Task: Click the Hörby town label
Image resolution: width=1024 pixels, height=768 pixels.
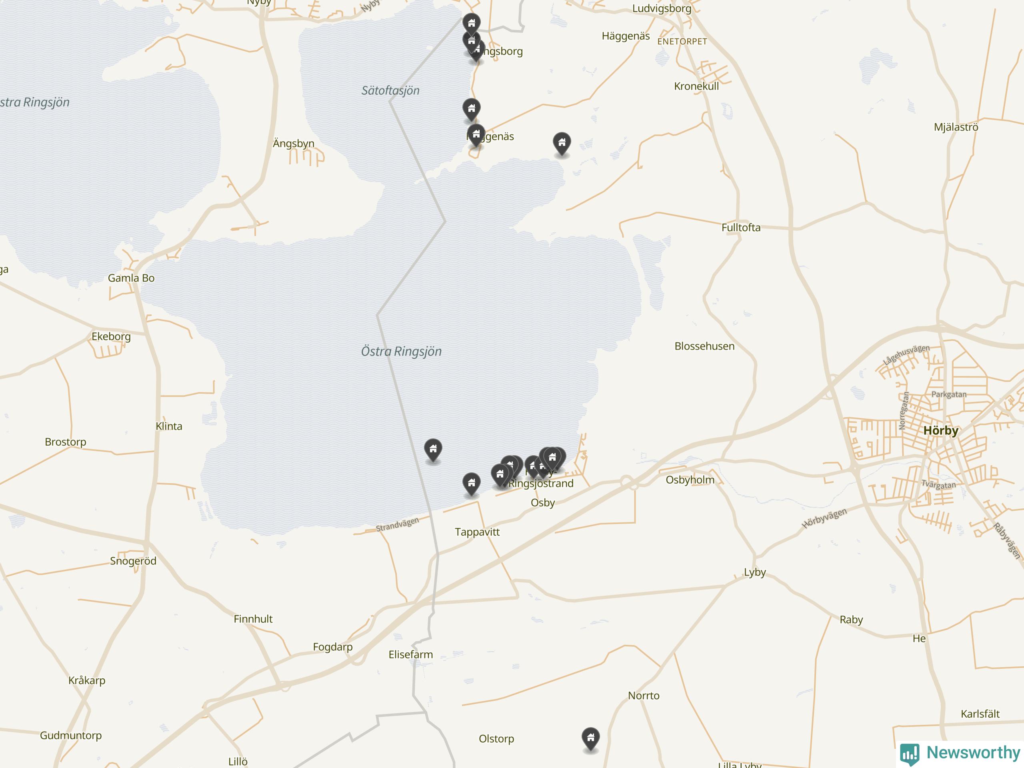Action: pyautogui.click(x=941, y=430)
